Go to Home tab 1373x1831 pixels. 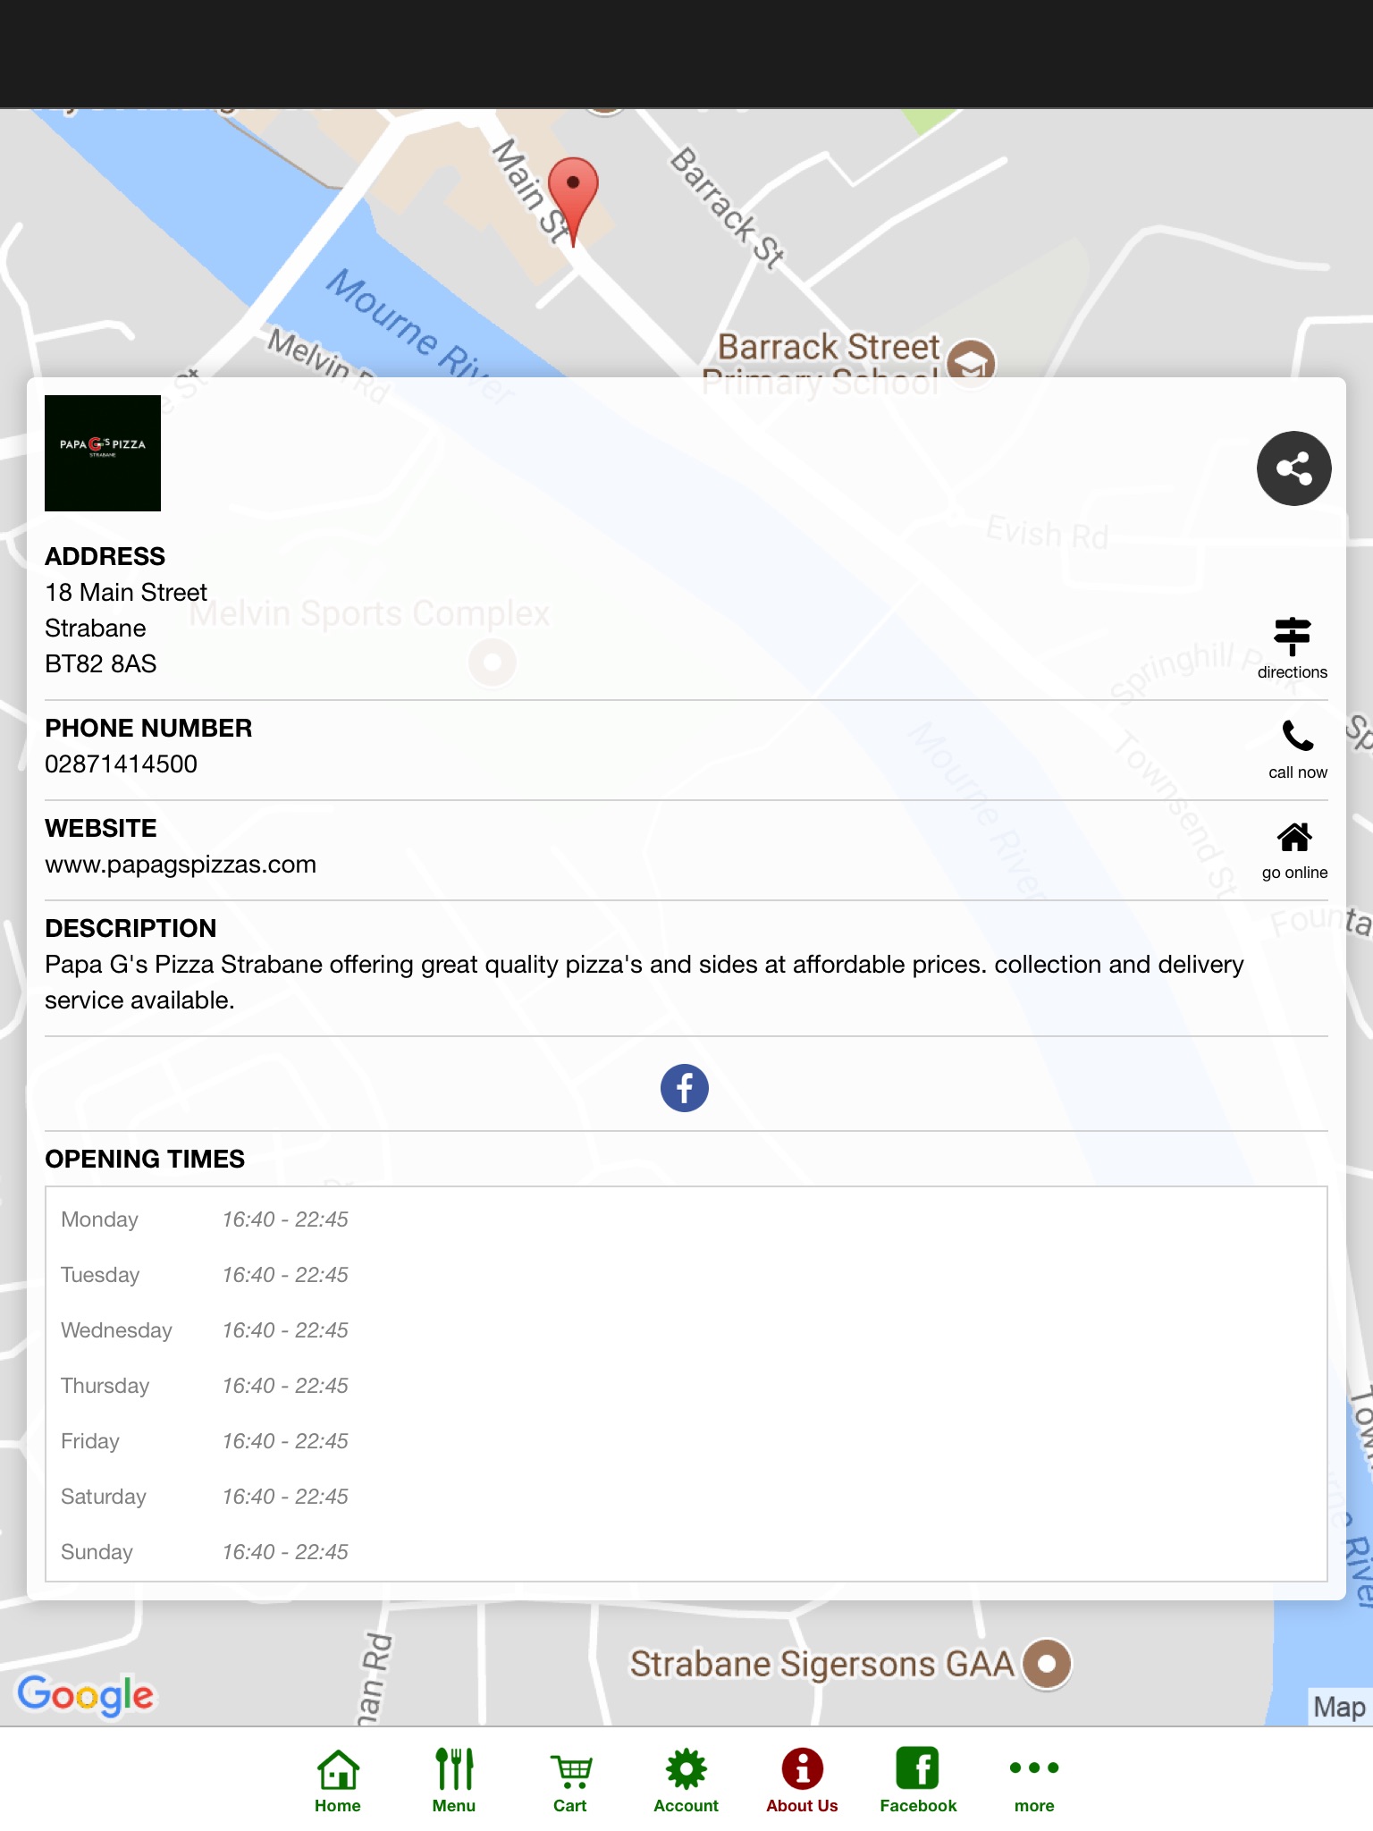click(338, 1781)
